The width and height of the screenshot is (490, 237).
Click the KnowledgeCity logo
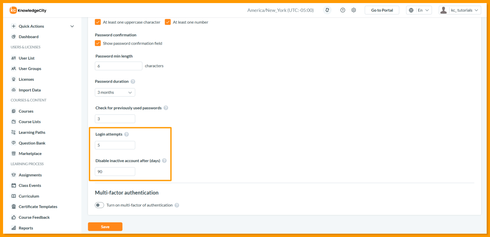(28, 10)
